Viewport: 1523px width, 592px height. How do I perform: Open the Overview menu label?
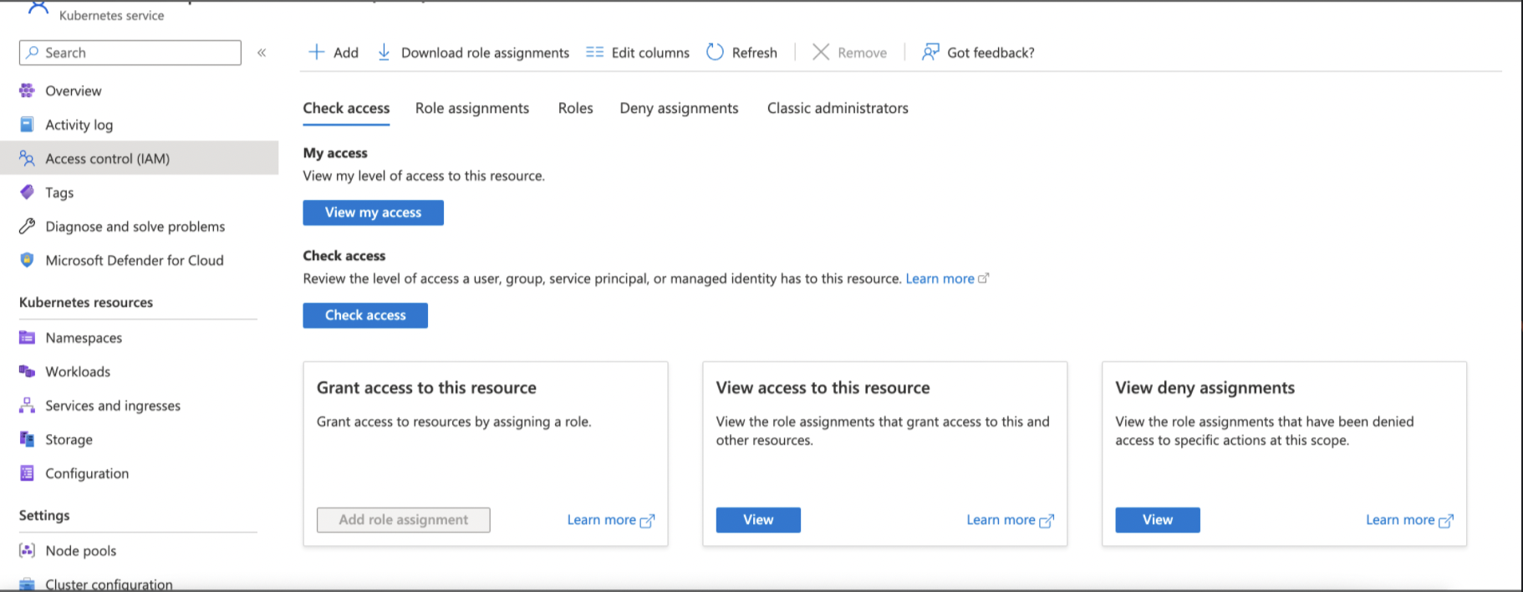coord(74,91)
